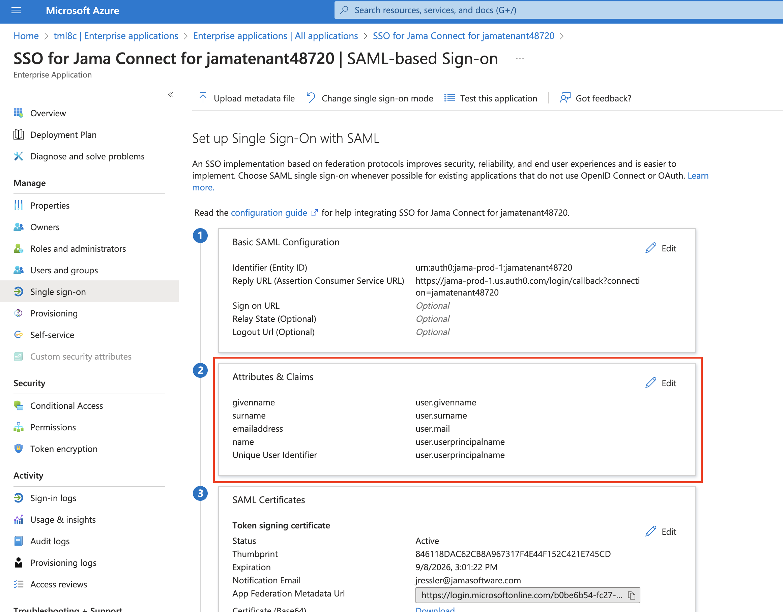The width and height of the screenshot is (783, 612).
Task: Click the Home breadcrumb link
Action: (x=26, y=36)
